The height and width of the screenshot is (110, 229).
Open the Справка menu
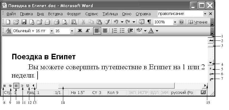point(143,14)
